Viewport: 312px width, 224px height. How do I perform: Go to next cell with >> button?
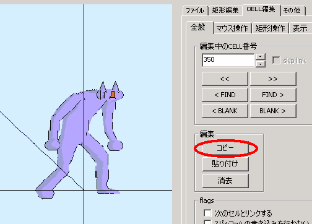(273, 79)
